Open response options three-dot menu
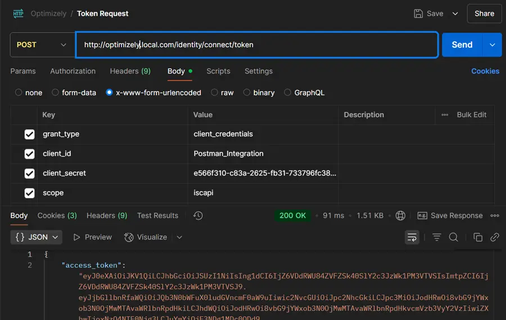506x320 pixels. [x=495, y=216]
